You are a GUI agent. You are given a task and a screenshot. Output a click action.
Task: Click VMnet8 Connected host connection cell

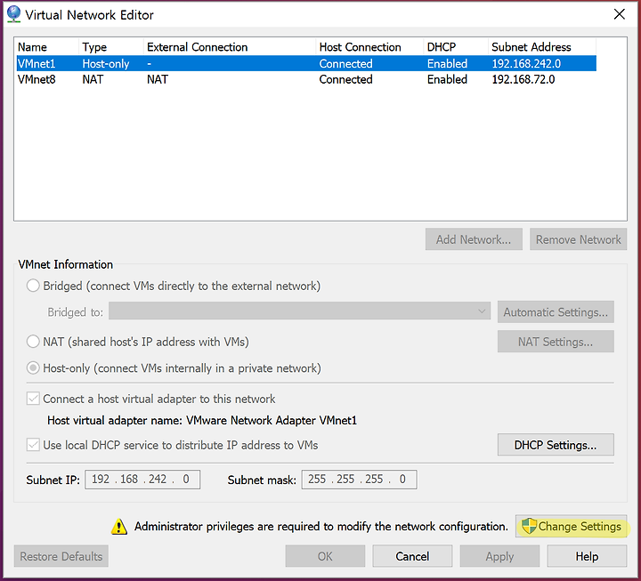tap(345, 79)
